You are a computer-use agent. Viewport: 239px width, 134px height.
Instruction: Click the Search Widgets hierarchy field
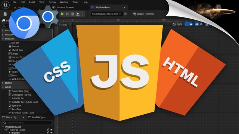coord(27,122)
